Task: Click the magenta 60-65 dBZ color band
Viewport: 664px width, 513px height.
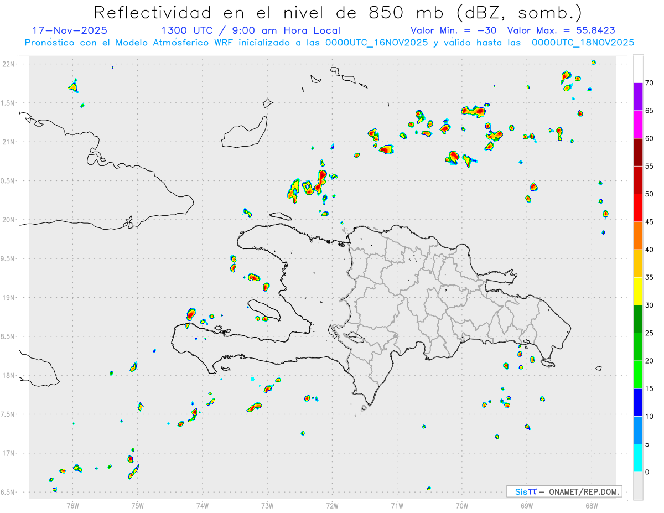Action: pyautogui.click(x=638, y=124)
